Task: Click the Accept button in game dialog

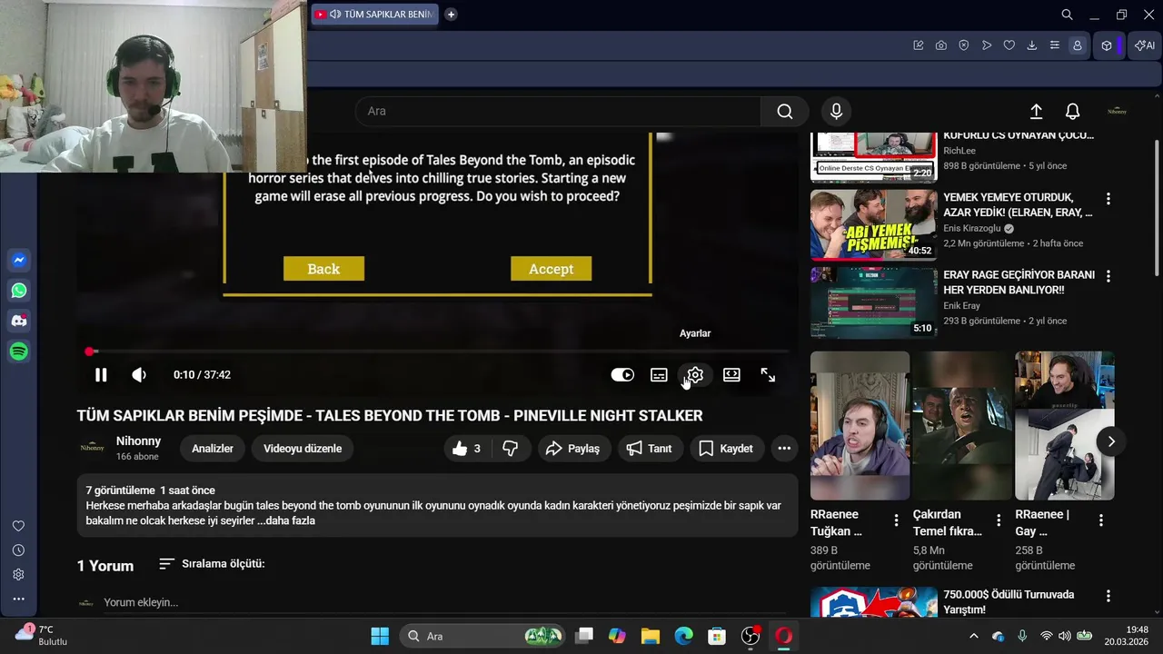Action: 551,269
